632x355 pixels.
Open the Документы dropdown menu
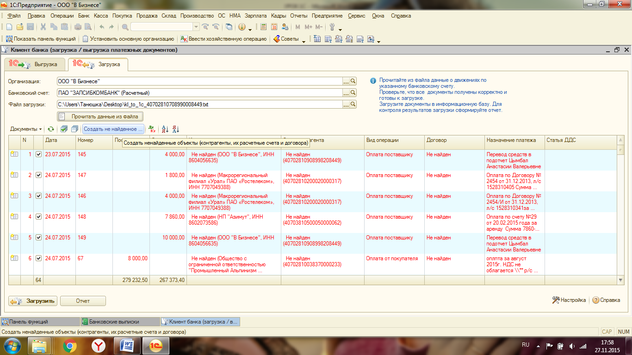tap(26, 129)
